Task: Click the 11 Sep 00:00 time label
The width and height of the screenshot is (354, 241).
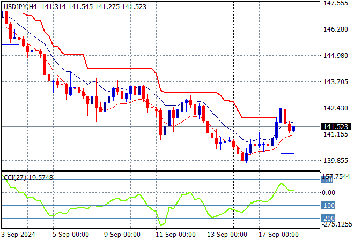Action: [x=175, y=235]
